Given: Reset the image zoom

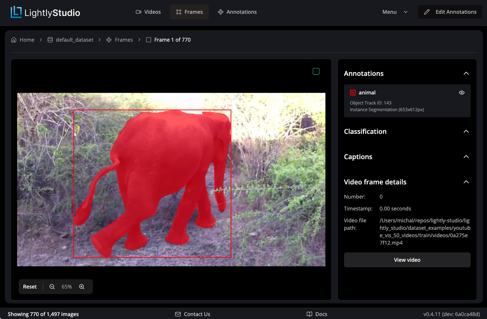Looking at the screenshot, I should click(x=30, y=287).
